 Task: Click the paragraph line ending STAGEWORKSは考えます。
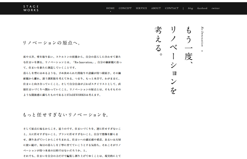tap(62, 95)
